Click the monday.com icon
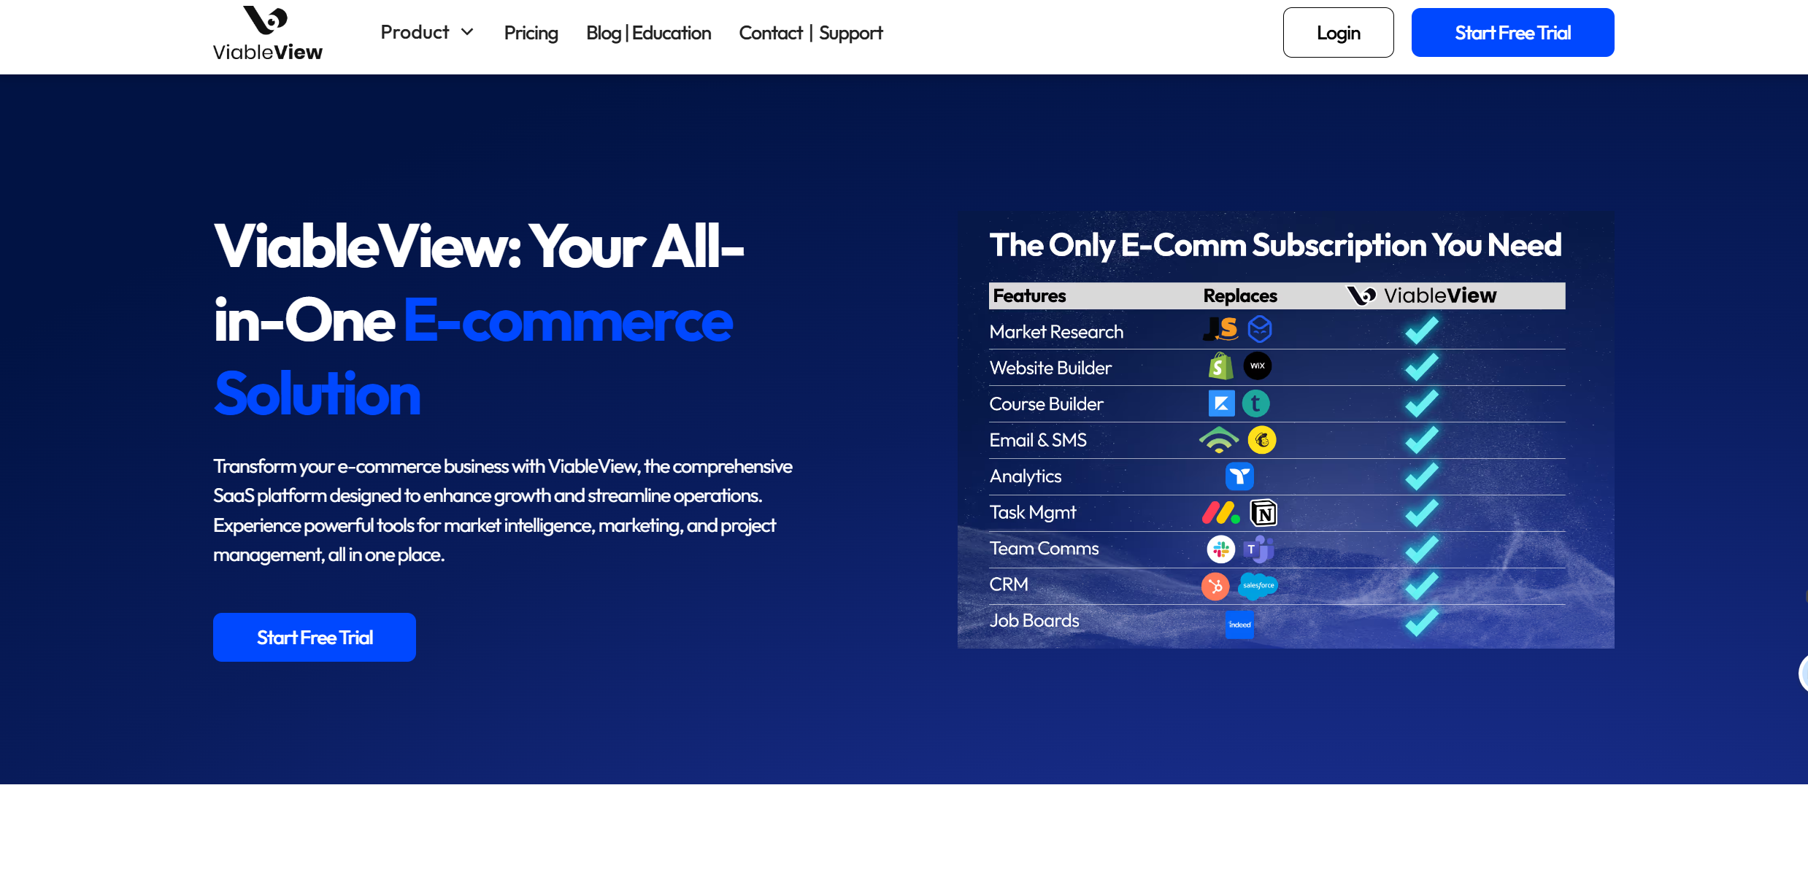Viewport: 1808px width, 885px height. (1221, 513)
